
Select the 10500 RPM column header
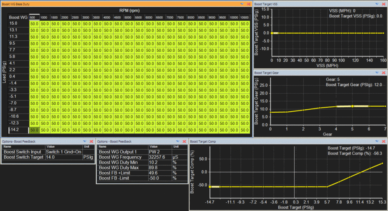[x=245, y=17]
